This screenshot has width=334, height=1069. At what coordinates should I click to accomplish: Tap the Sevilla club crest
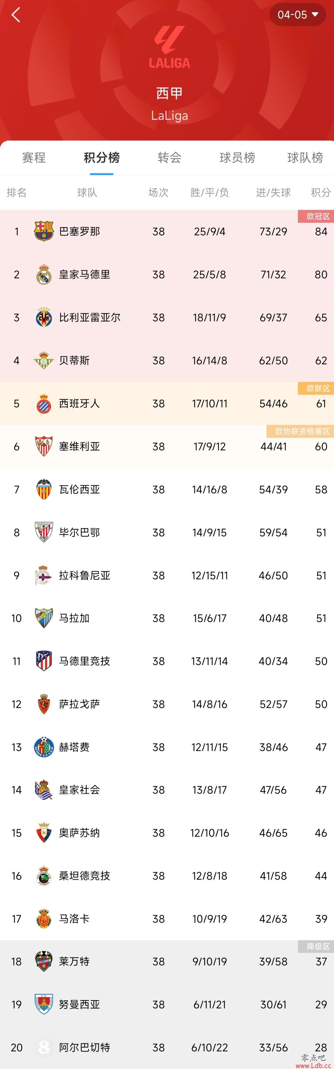point(44,447)
